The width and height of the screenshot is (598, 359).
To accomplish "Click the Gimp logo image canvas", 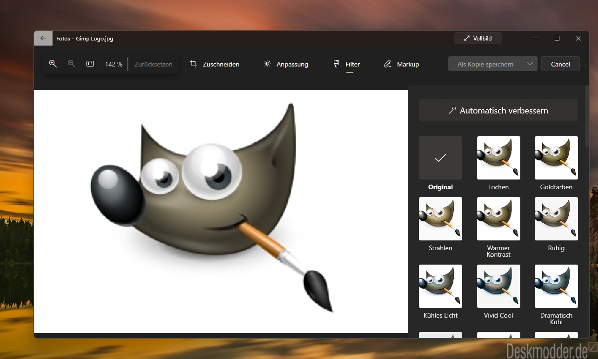I will tap(221, 211).
